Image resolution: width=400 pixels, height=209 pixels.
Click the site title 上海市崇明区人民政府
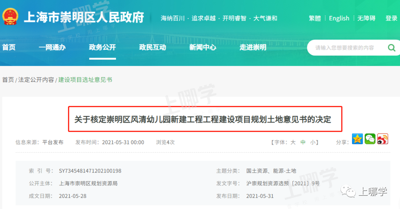point(84,17)
